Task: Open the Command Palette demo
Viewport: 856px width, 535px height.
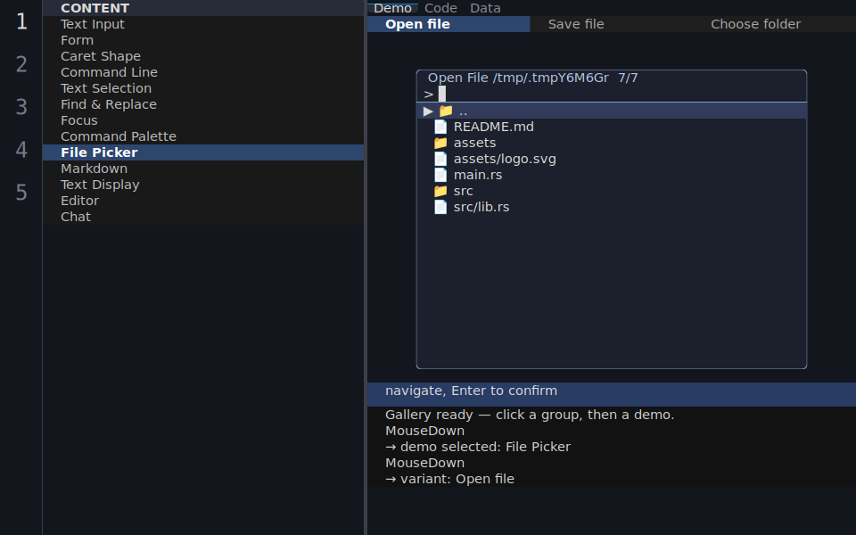Action: tap(203, 136)
